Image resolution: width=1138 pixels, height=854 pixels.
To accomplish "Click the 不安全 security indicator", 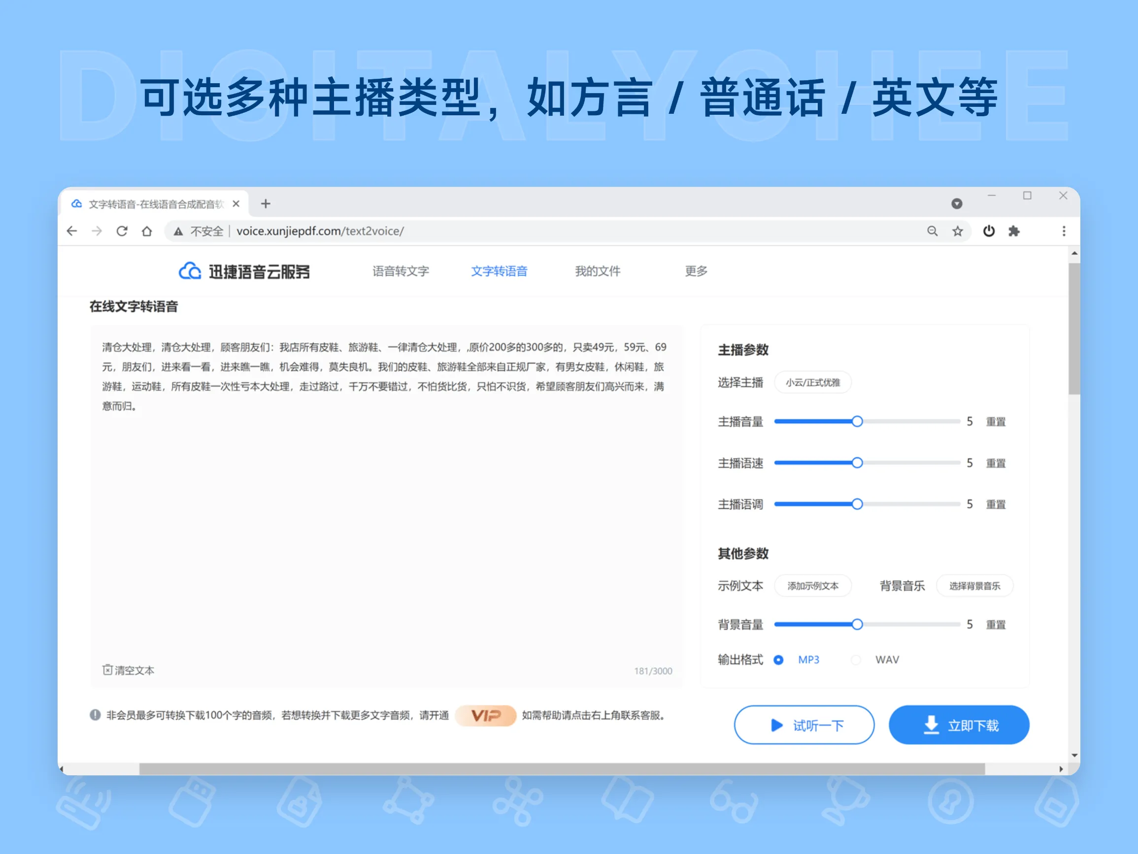I will click(x=205, y=231).
